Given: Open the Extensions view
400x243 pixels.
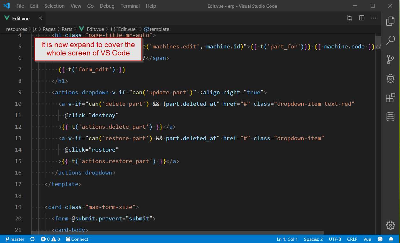Looking at the screenshot, I should (x=390, y=97).
